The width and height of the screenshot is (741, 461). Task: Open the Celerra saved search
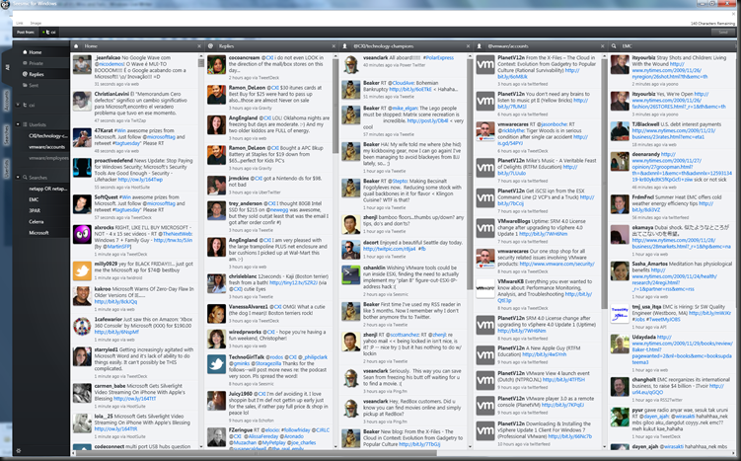click(37, 222)
